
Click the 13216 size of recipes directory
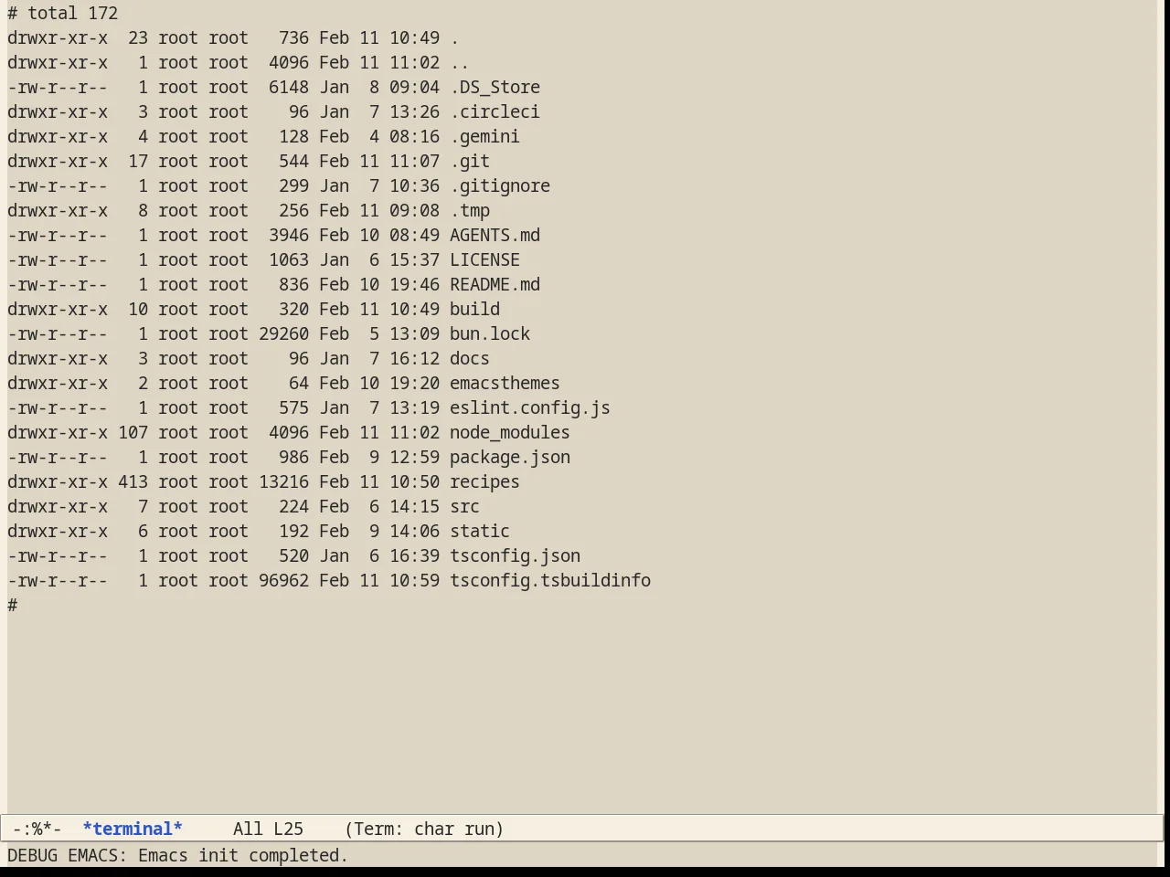pos(283,481)
